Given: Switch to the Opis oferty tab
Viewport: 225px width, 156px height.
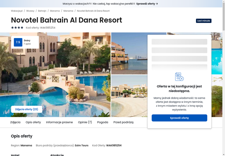Looking at the screenshot, I should tap(33, 122).
